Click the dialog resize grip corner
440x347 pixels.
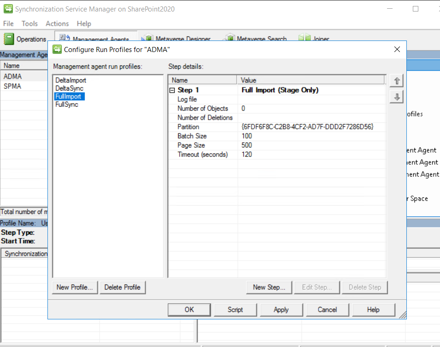(403, 315)
